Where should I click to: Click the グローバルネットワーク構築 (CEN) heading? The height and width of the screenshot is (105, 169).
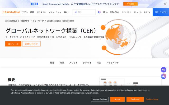coord(51,31)
